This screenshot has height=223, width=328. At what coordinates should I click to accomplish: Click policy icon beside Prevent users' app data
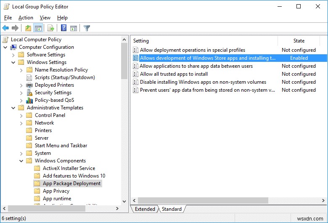tap(135, 90)
